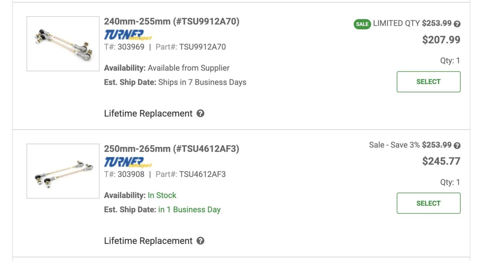Click Lifetime Replacement text under 250mm-265mm item
Viewport: 480px width, 261px height.
148,241
